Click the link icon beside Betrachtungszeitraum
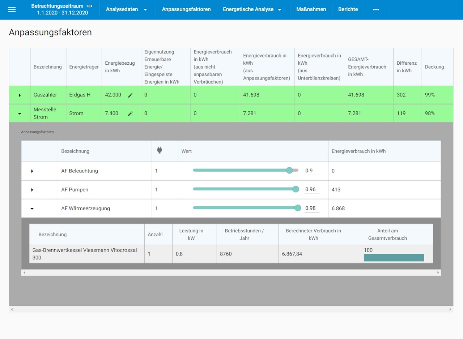463x339 pixels. 89,6
